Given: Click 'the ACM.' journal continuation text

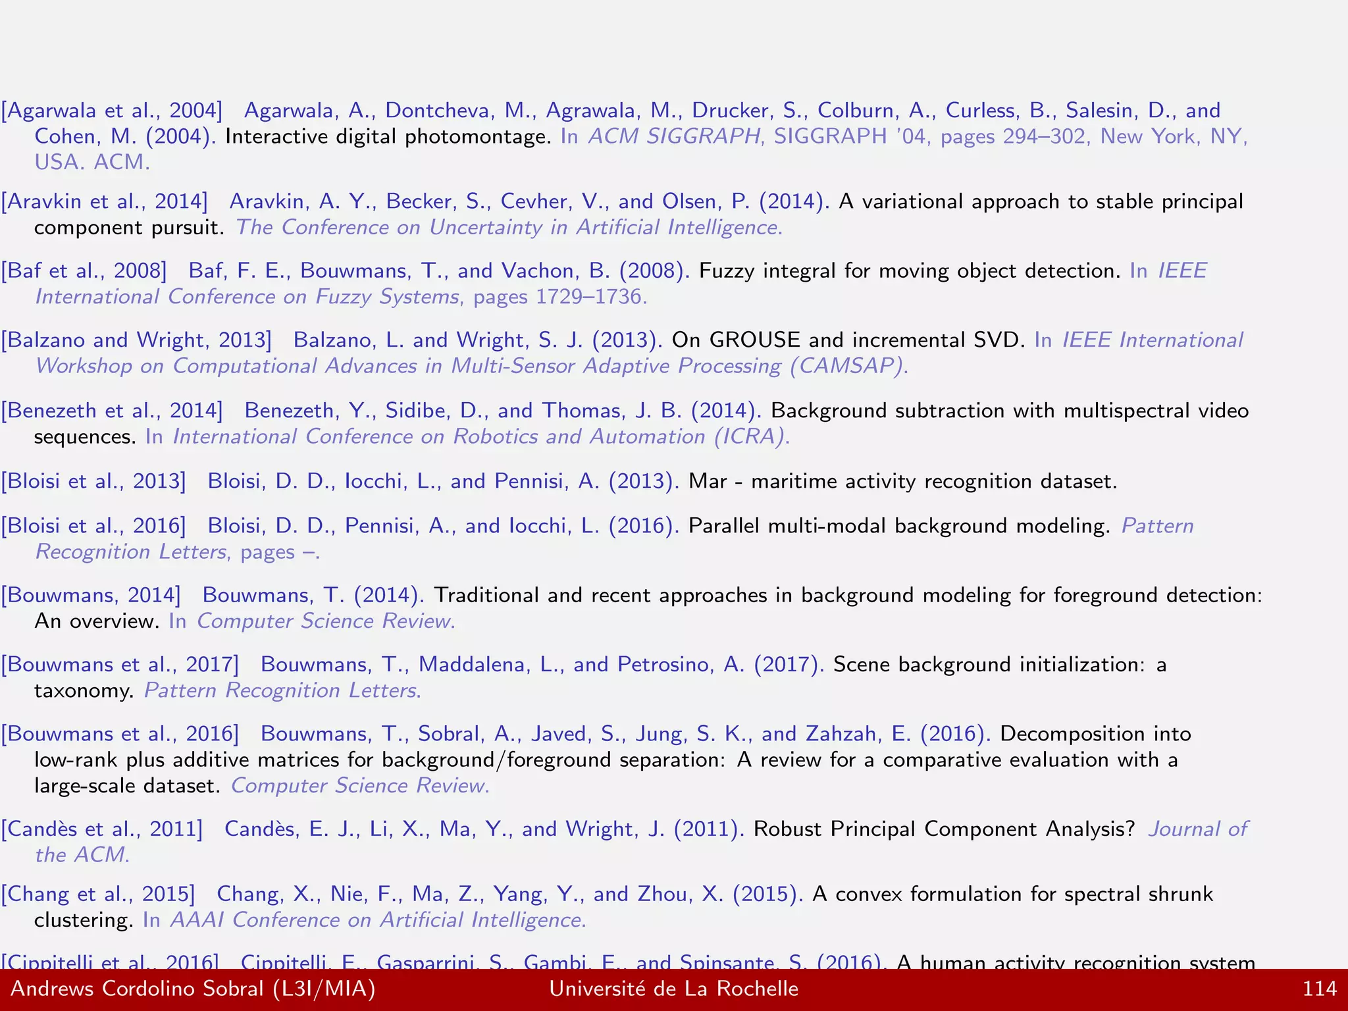Looking at the screenshot, I should pos(82,855).
